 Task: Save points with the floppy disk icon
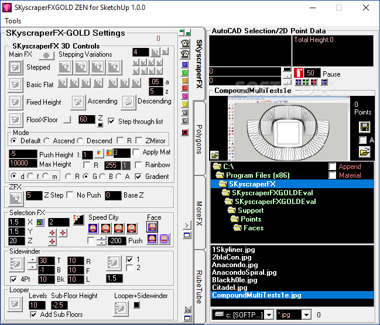click(365, 127)
